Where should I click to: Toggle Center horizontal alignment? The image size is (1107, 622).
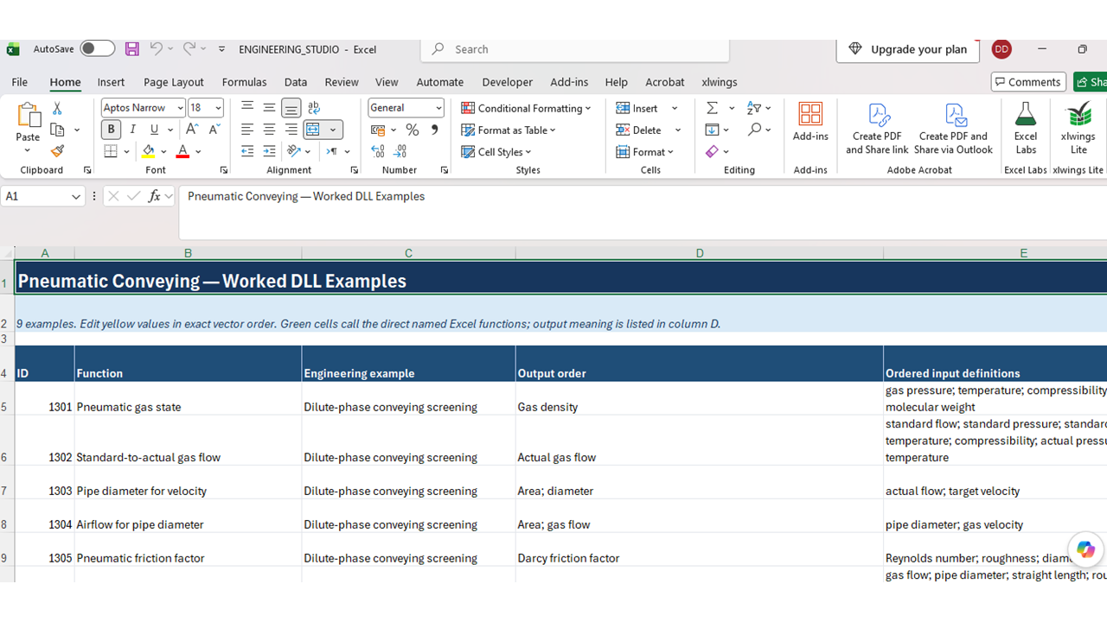pos(269,130)
